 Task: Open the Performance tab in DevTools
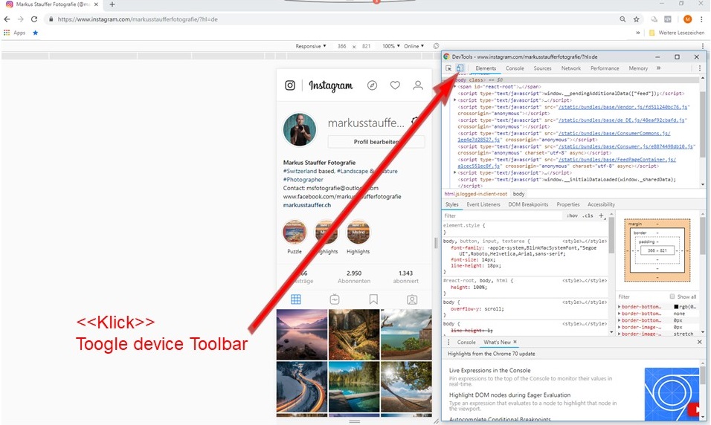click(x=605, y=68)
